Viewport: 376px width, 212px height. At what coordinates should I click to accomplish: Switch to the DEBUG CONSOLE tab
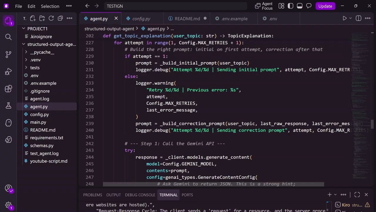click(140, 195)
